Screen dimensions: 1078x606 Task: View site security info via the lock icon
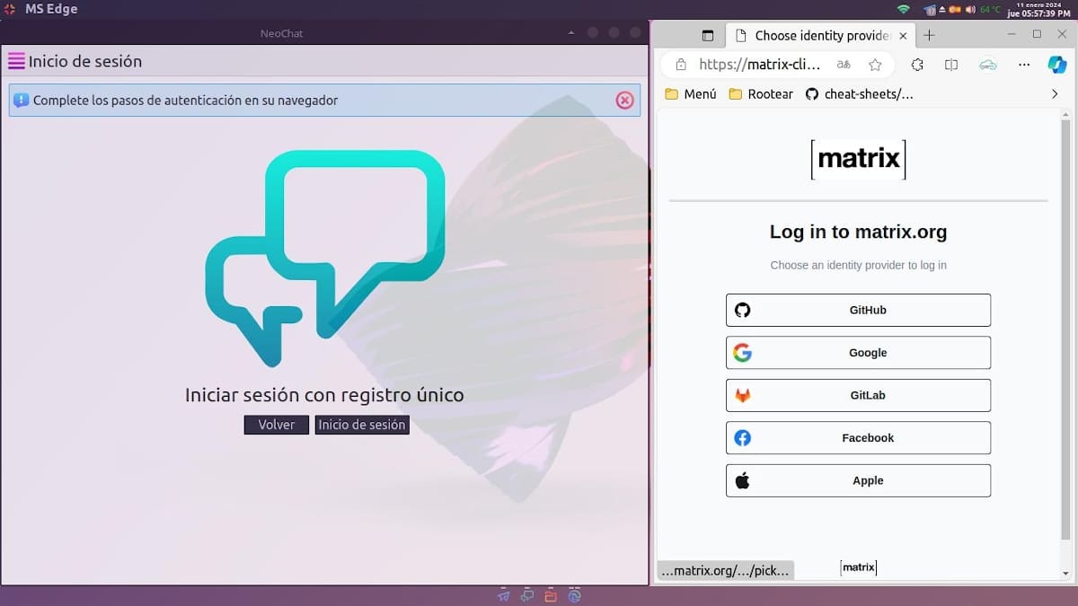tap(680, 65)
